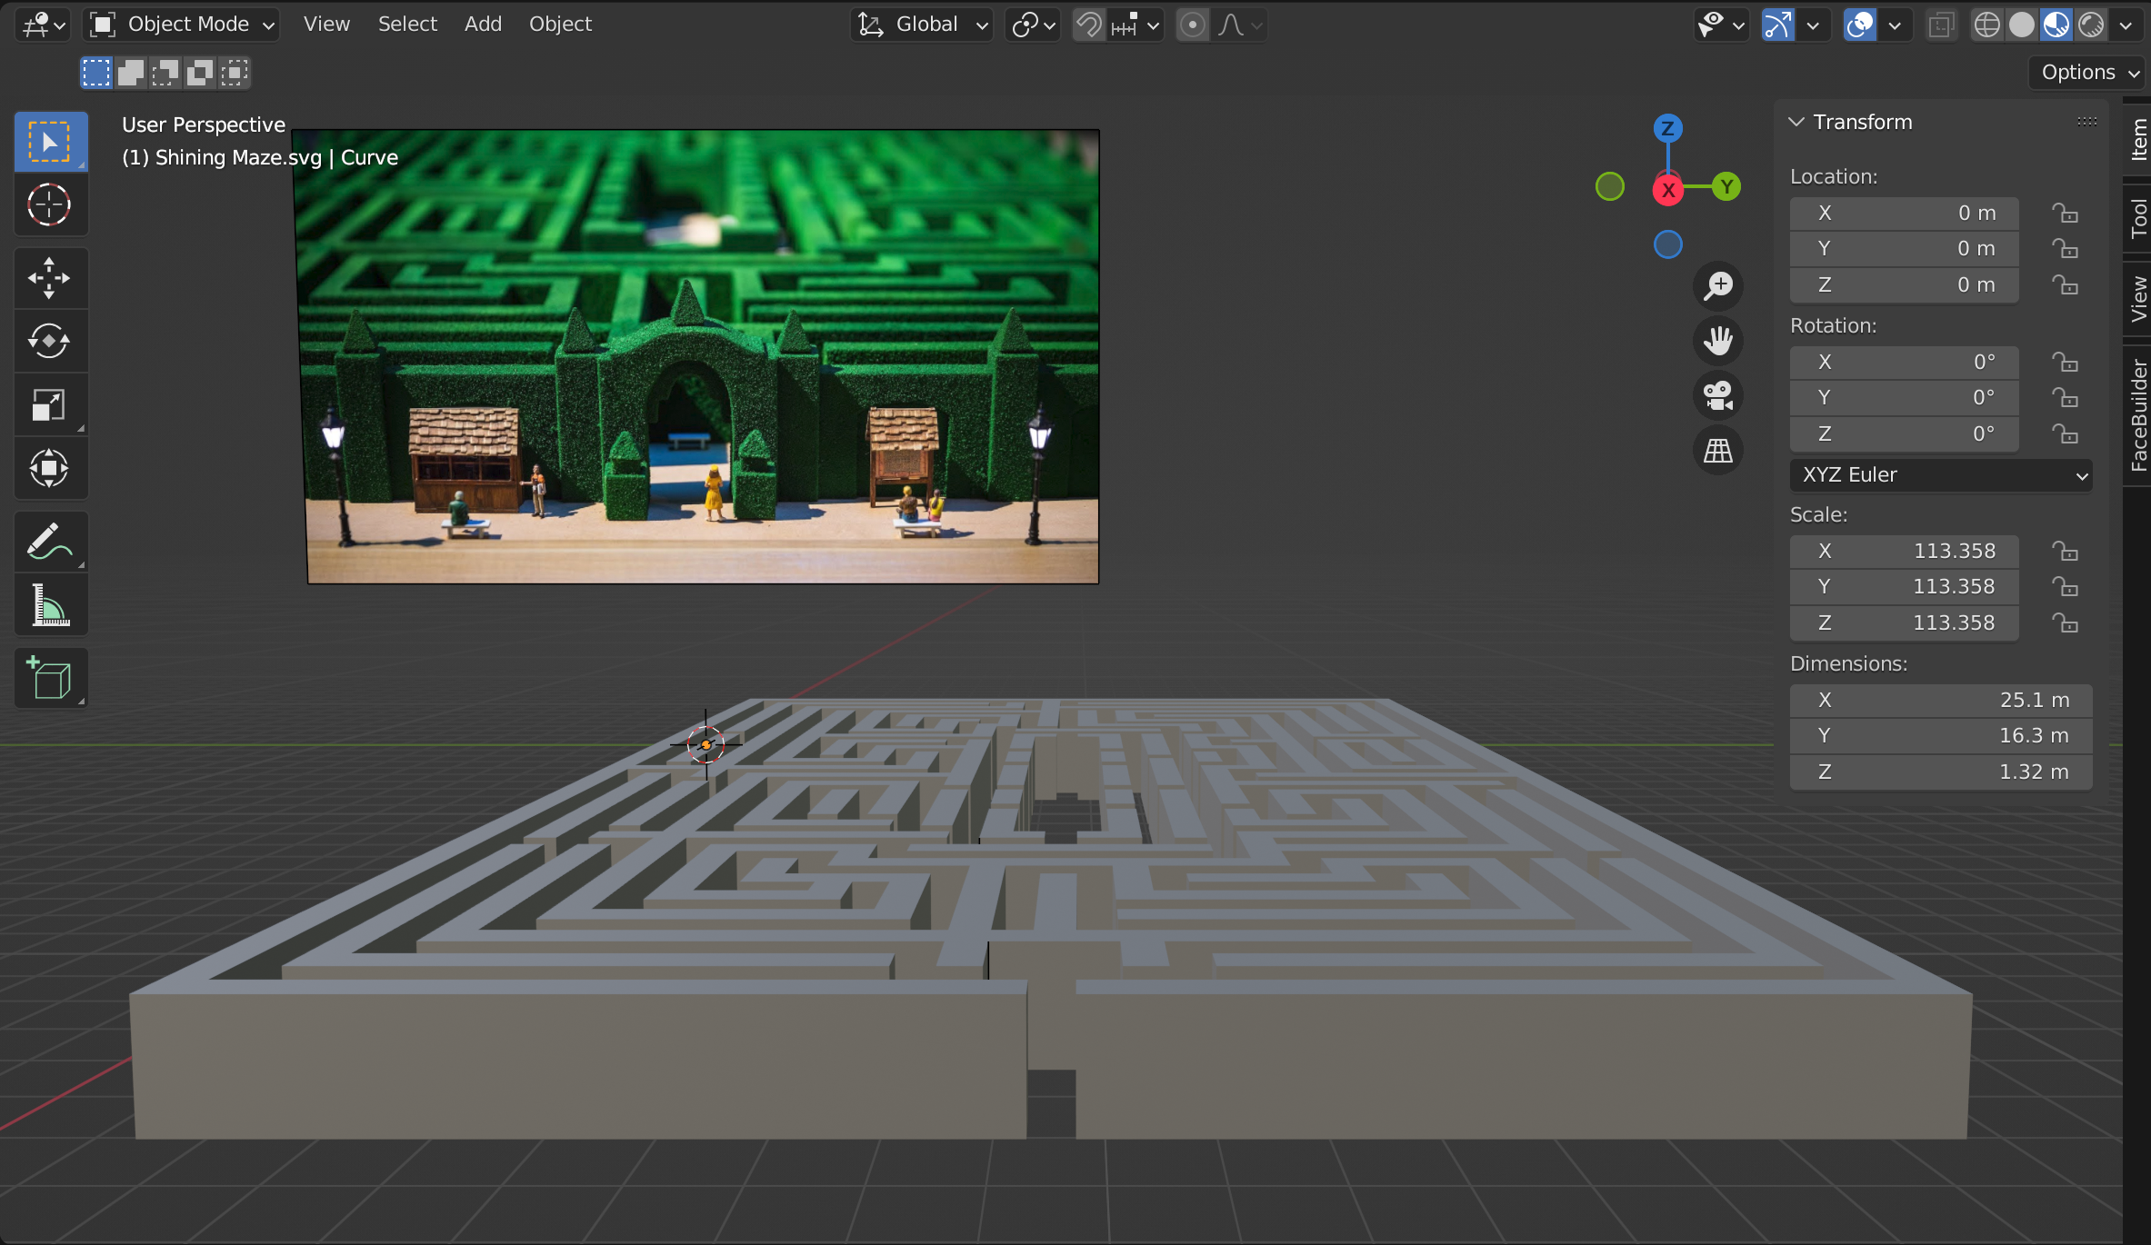Expand gizmo options dropdown arrow
Screen dimensions: 2151x1245
click(1813, 25)
